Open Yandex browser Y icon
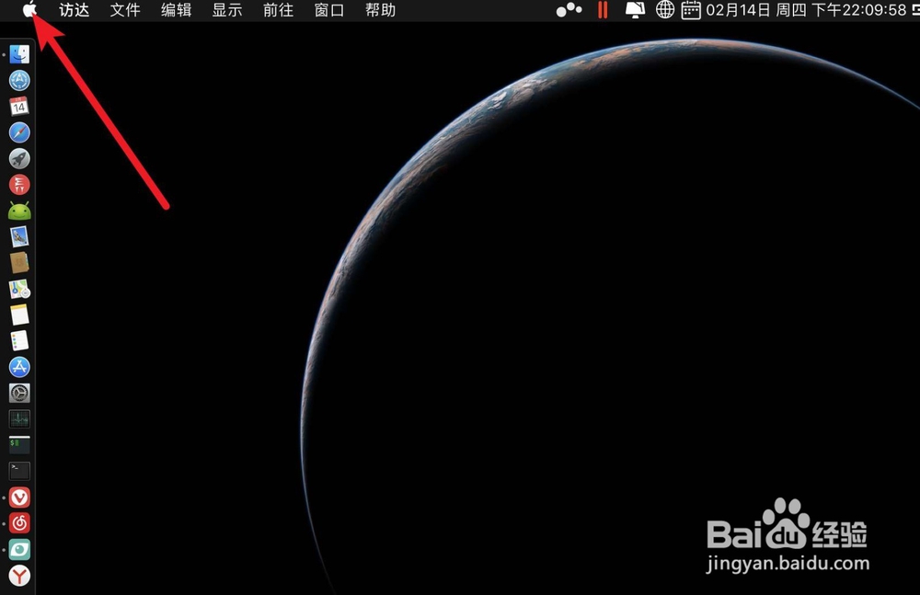920x595 pixels. point(19,576)
